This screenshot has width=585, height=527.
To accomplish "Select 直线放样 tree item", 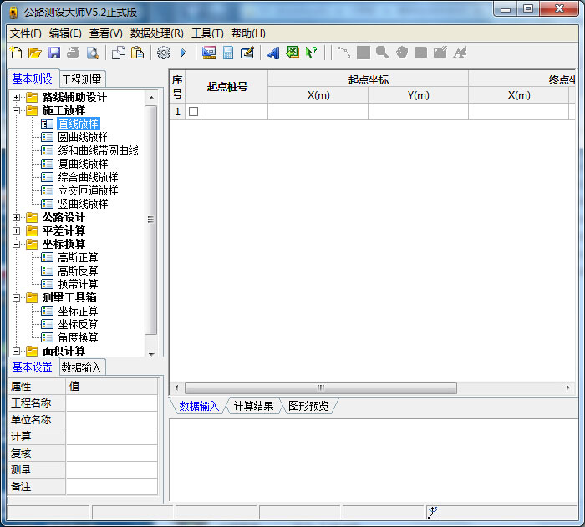I will [x=79, y=124].
